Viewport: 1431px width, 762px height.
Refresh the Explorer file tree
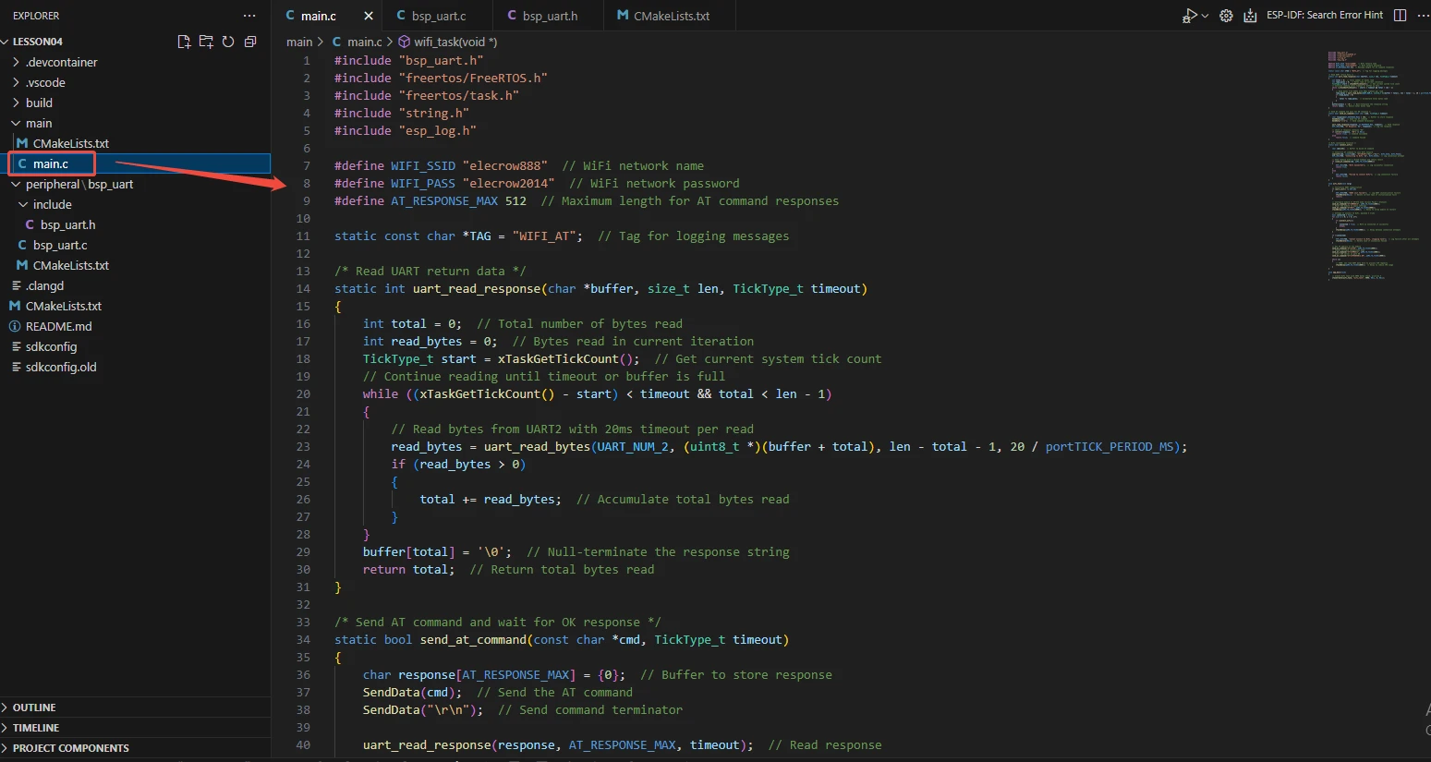228,42
